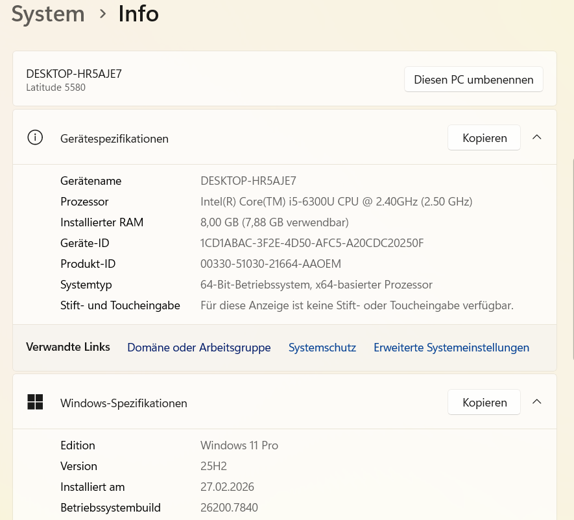
Task: Click the PC name DESKTOP-HR5AJE7 in the top card
Action: (x=74, y=73)
